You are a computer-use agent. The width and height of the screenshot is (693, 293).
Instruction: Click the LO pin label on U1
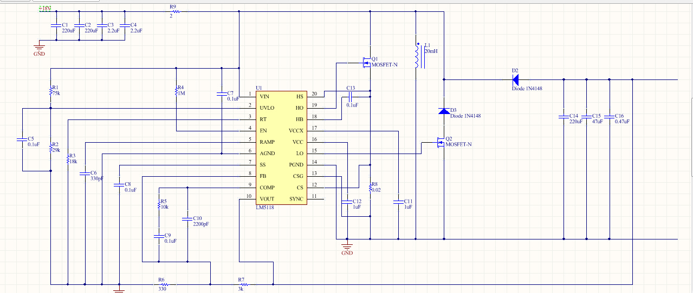tap(300, 154)
